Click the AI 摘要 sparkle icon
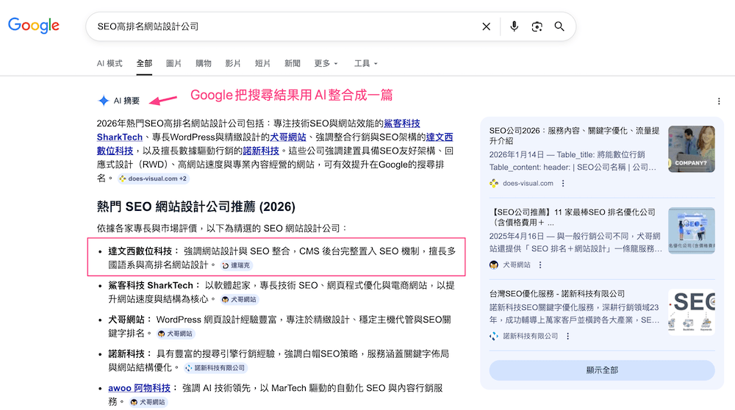This screenshot has height=410, width=735. click(103, 101)
